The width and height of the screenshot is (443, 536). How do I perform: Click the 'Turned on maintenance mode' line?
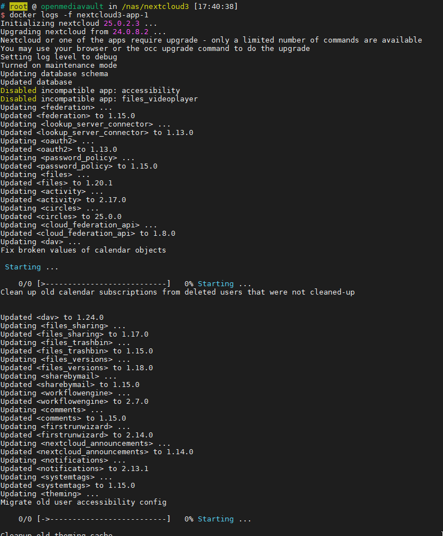tap(58, 65)
